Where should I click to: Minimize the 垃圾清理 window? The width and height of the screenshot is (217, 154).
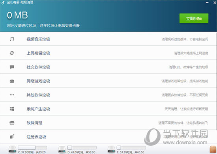(x=207, y=2)
